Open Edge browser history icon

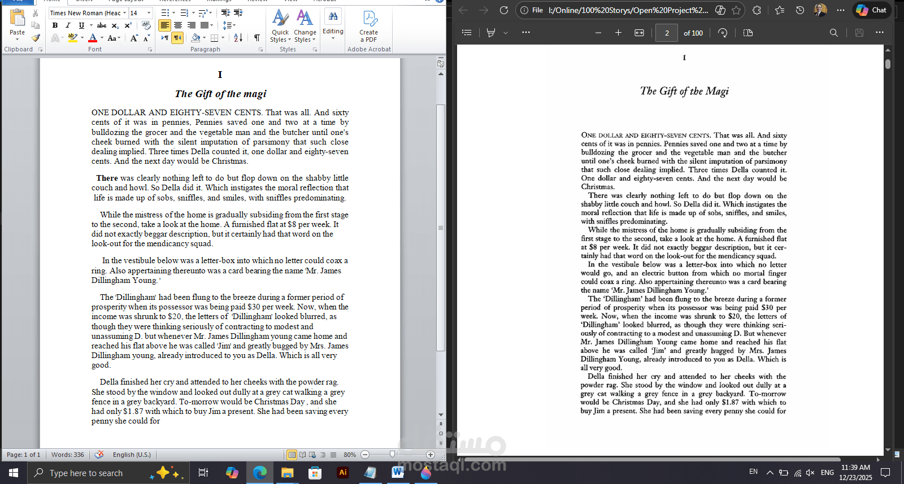pyautogui.click(x=800, y=10)
